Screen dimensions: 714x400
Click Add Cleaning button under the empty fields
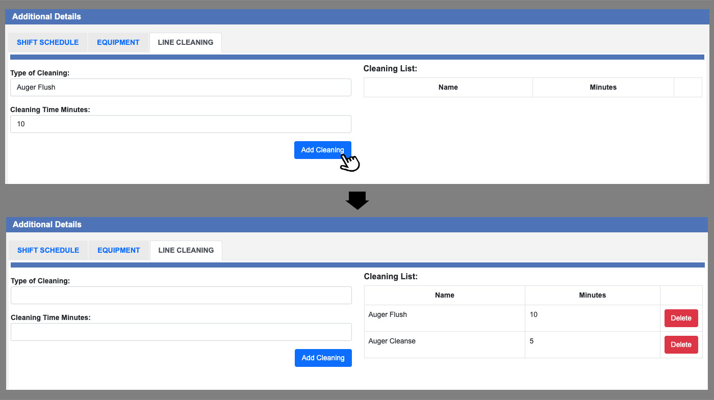(323, 358)
